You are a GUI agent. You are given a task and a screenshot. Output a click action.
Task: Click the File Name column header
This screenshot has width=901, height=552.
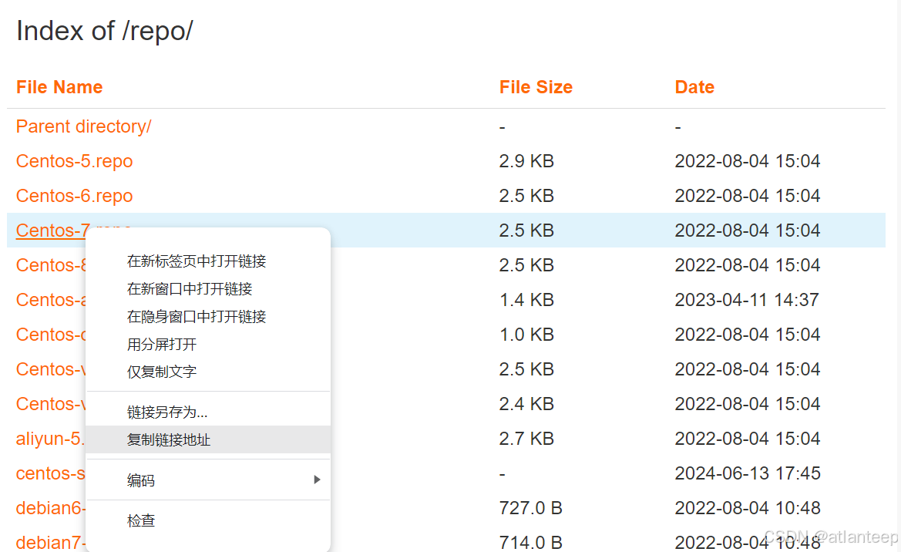[59, 87]
